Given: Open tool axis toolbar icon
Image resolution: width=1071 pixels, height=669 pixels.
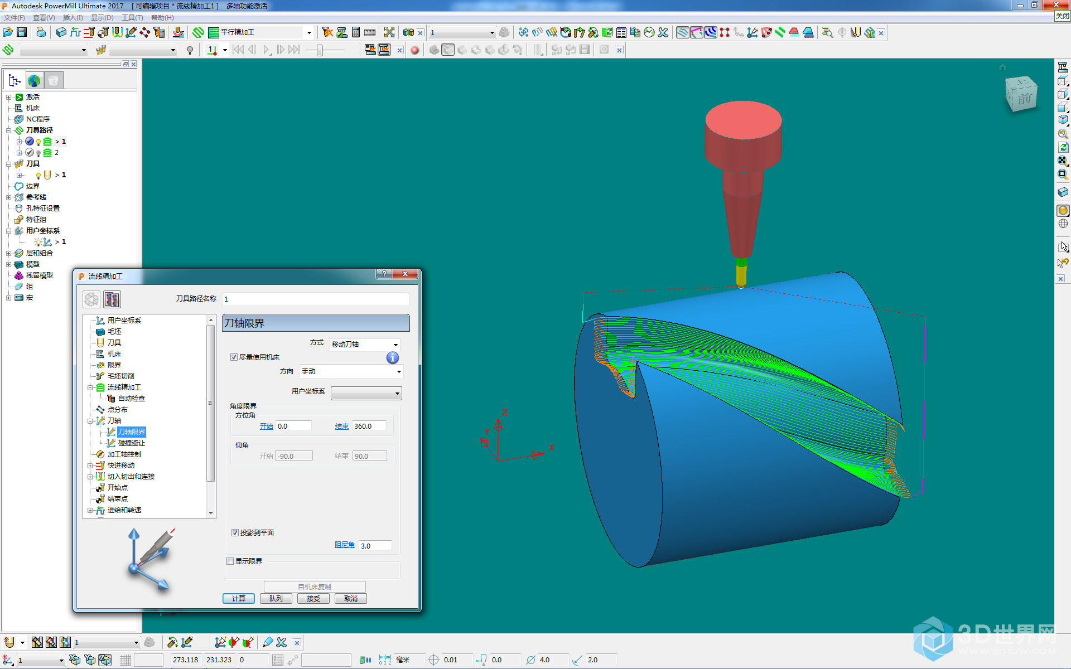Looking at the screenshot, I should (131, 32).
